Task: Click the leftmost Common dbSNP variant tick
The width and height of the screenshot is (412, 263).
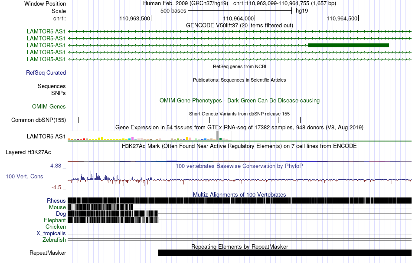Action: pyautogui.click(x=78, y=120)
